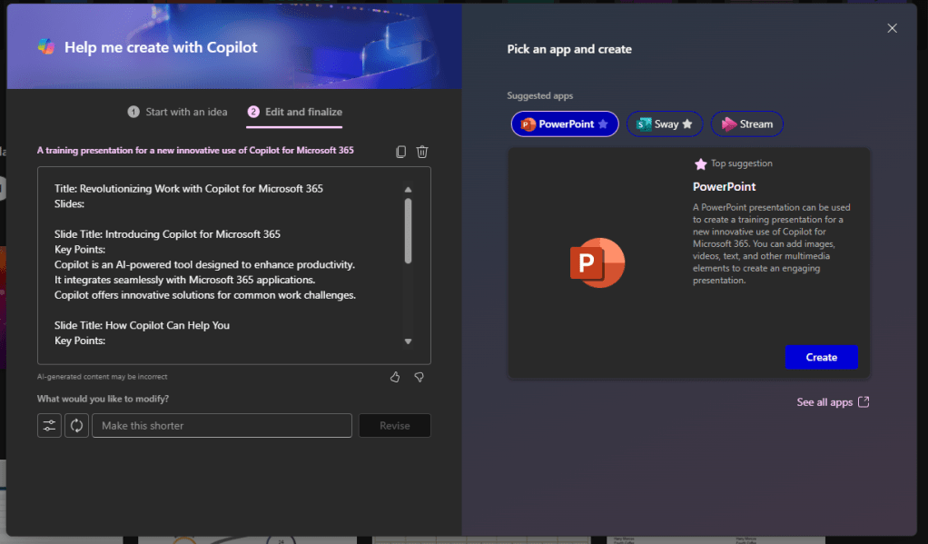The width and height of the screenshot is (928, 544).
Task: Select the Stream suggested app chip
Action: (x=746, y=124)
